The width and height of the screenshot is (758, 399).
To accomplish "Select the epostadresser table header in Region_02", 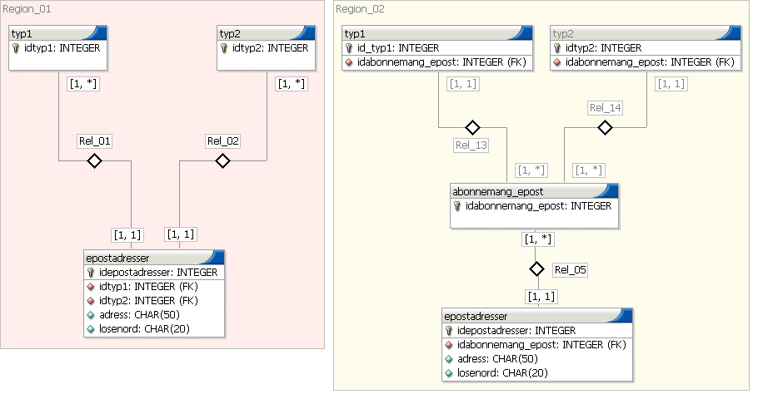I will pyautogui.click(x=537, y=316).
